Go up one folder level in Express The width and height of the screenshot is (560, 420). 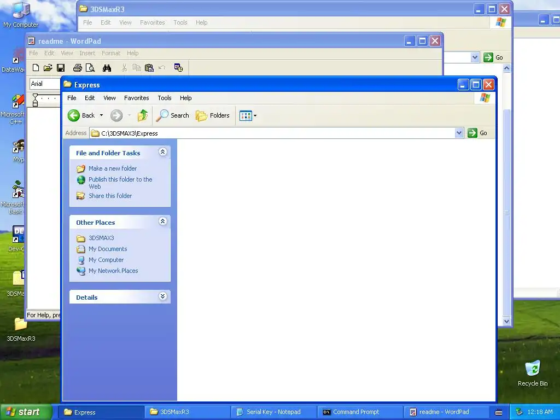[x=143, y=115]
